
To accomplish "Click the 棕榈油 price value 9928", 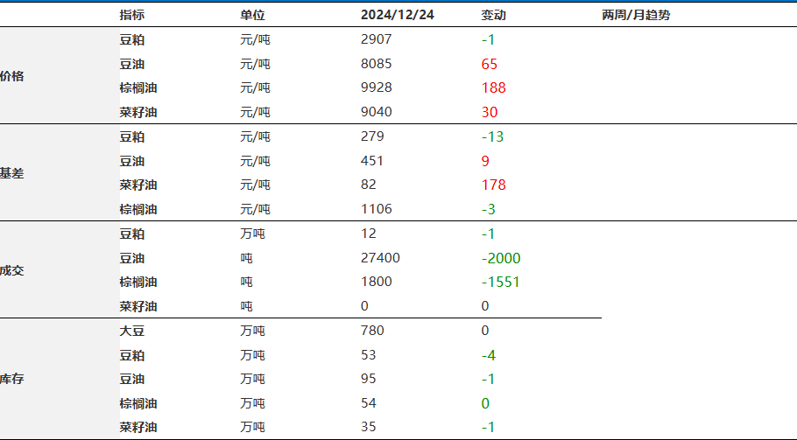I will 376,87.
